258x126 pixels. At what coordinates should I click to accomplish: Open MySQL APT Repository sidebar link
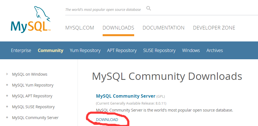32,96
